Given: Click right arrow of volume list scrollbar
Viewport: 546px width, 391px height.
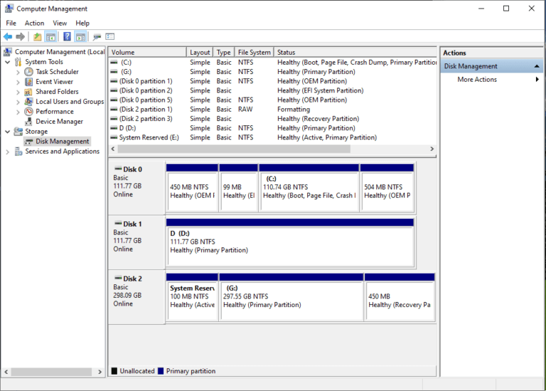Looking at the screenshot, I should pos(432,149).
